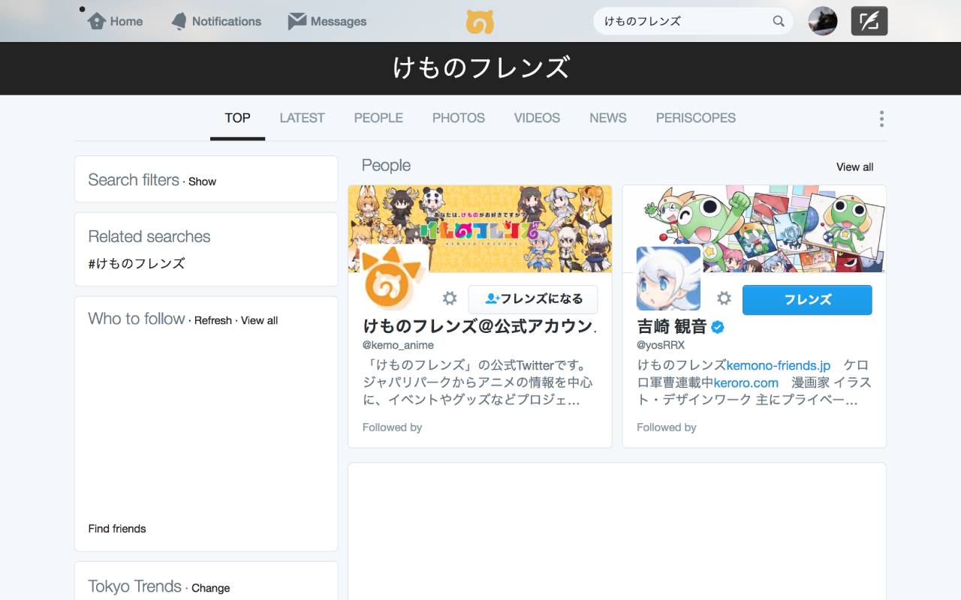This screenshot has width=961, height=600.
Task: Open the yosRRX Keroro banner image
Action: 754,229
